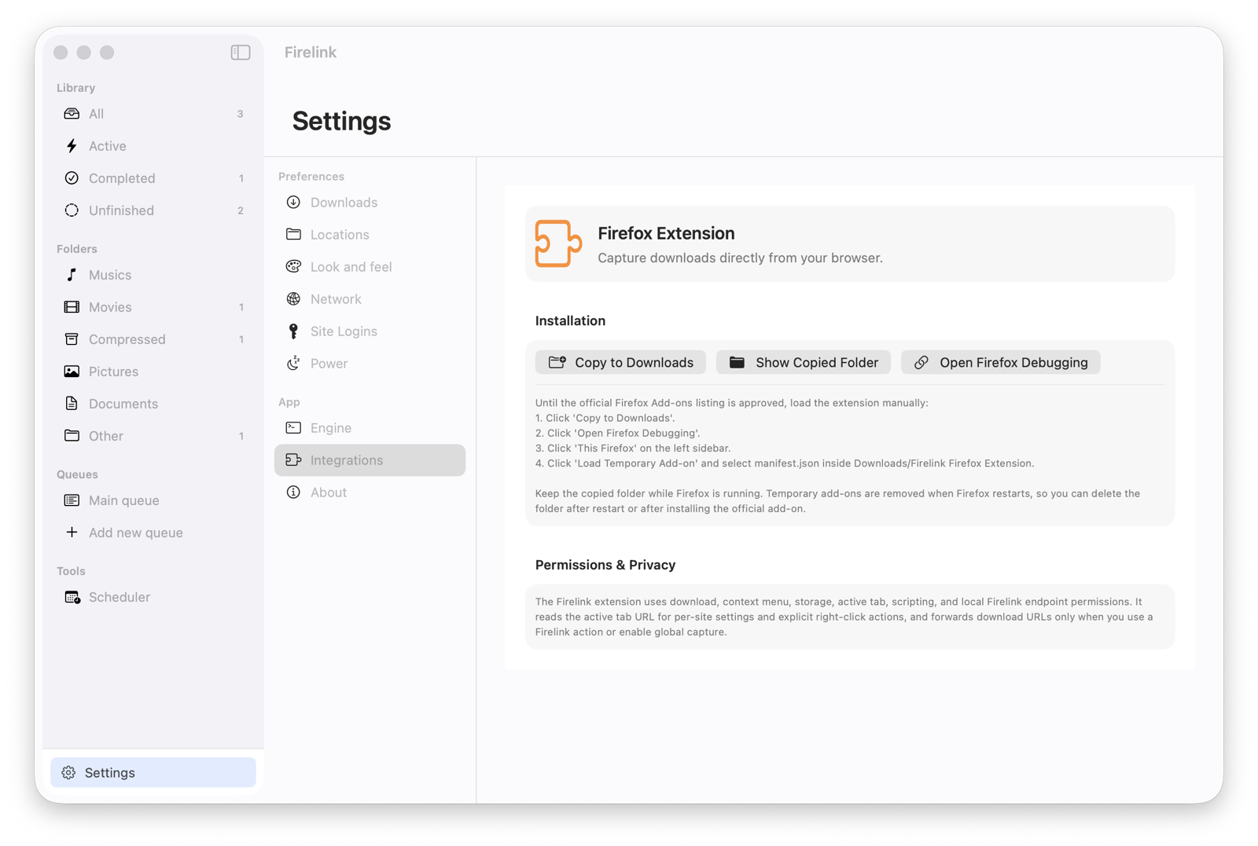This screenshot has height=846, width=1258.
Task: Select Site Logins settings
Action: tap(370, 331)
